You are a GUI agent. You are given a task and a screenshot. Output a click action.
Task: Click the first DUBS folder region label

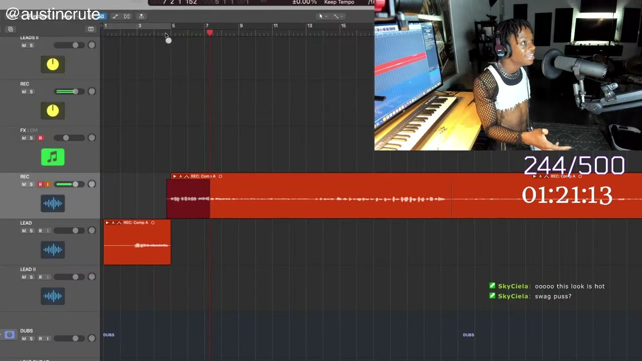tap(109, 335)
